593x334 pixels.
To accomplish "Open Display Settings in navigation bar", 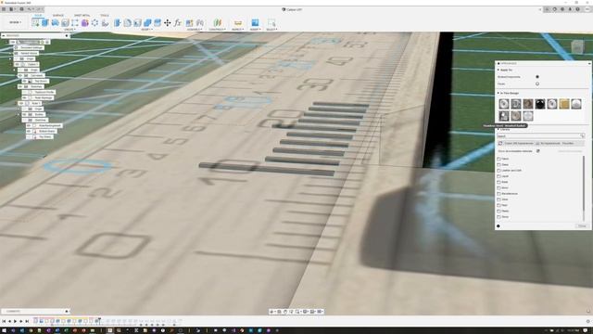I will 305,312.
